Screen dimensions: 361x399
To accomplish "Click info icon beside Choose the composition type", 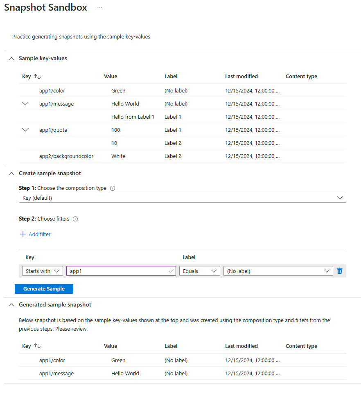I will [113, 188].
